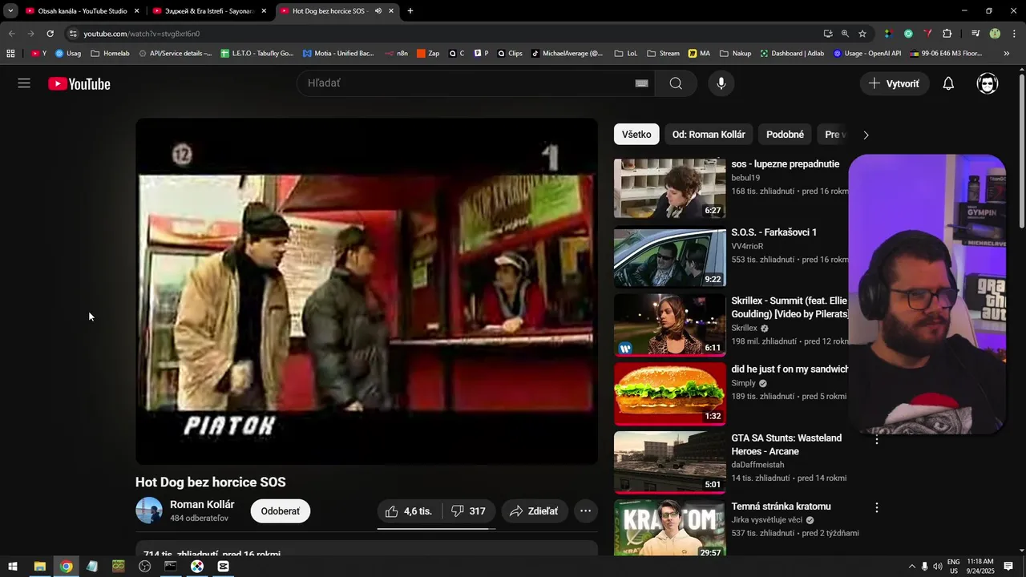Viewport: 1026px width, 577px height.
Task: Open the Skrillex - Summit video thumbnail
Action: coord(669,325)
